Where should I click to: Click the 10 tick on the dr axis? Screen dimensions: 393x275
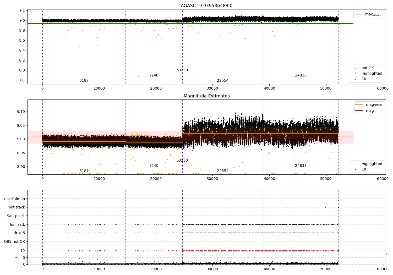pos(23,251)
